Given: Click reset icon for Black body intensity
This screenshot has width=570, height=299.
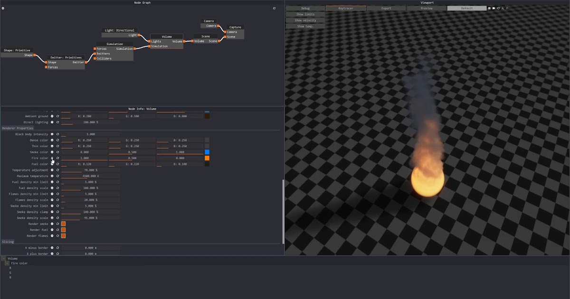Looking at the screenshot, I should point(57,134).
